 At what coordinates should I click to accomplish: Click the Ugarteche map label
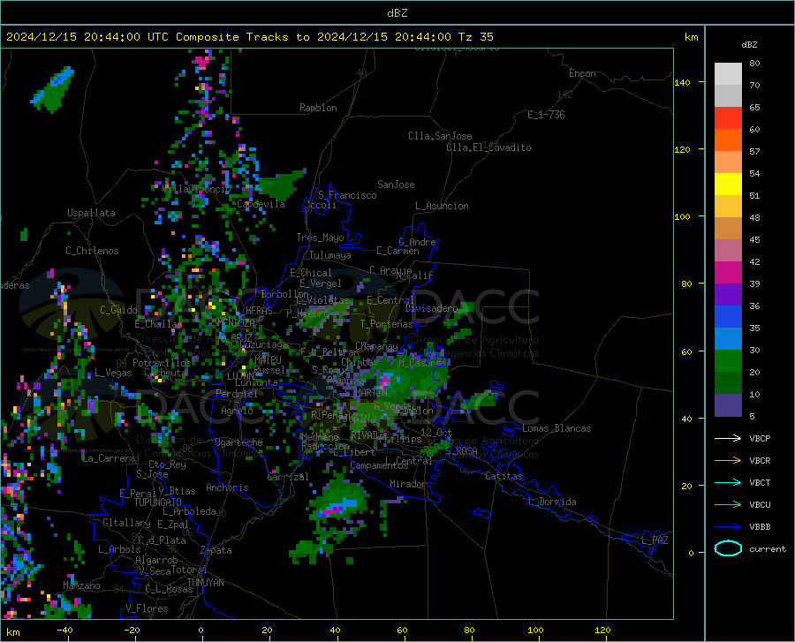pos(238,442)
